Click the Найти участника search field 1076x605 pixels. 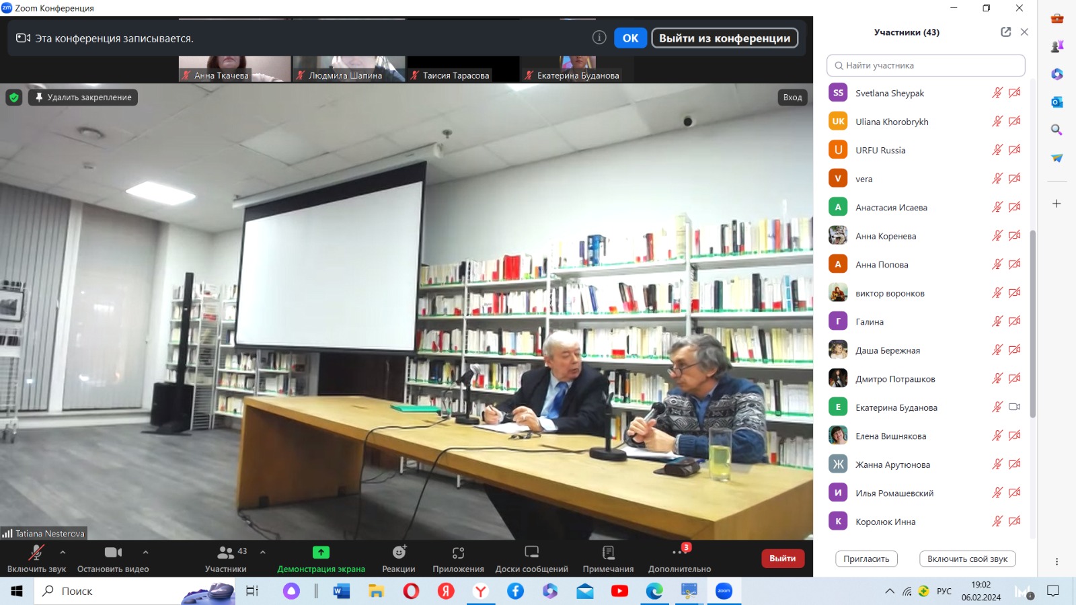[925, 65]
